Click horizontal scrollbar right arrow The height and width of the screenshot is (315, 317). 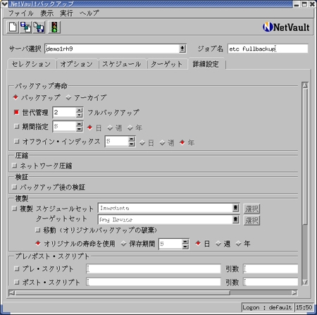[x=294, y=292]
